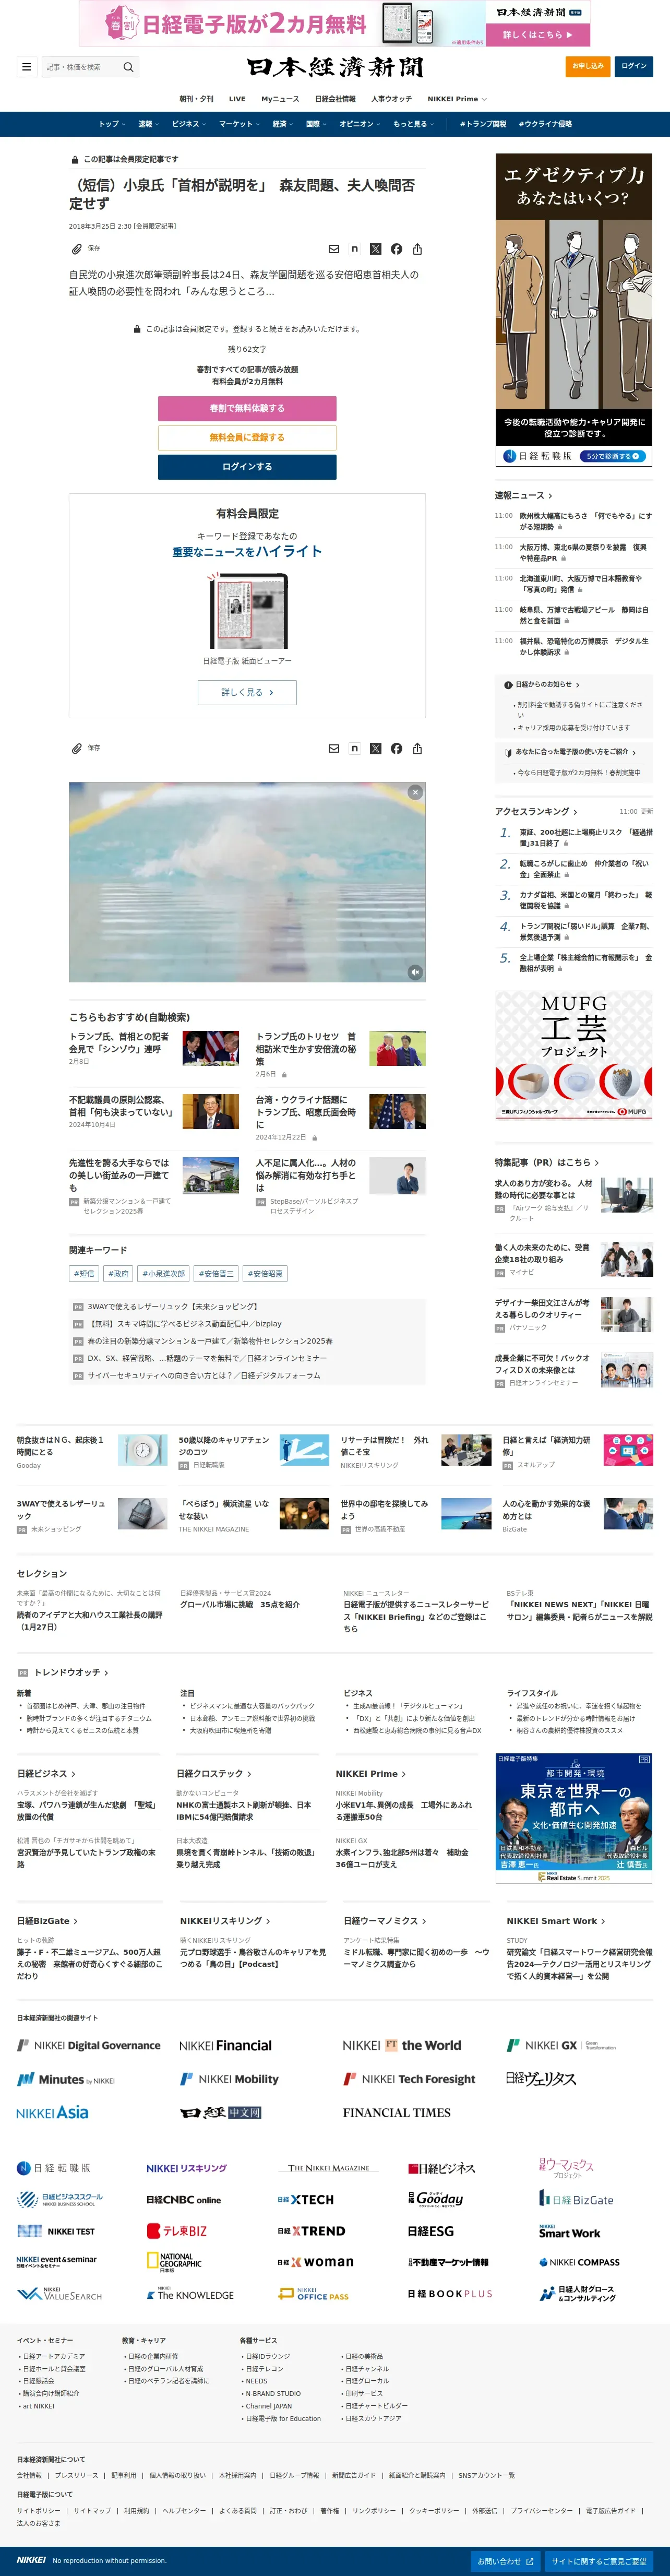Open the LIVE menu item
The width and height of the screenshot is (670, 2576).
pos(237,99)
